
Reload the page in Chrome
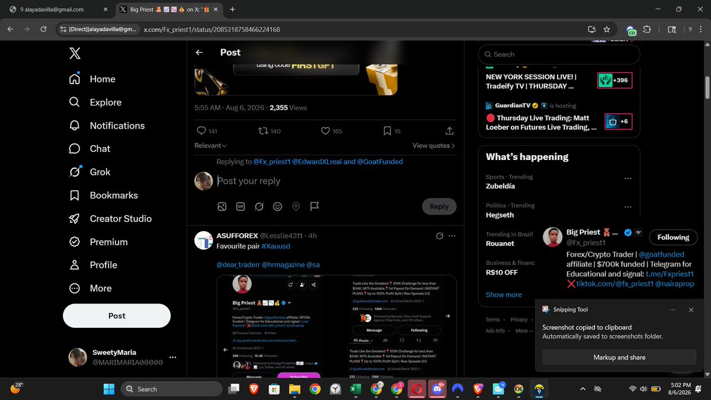[43, 29]
